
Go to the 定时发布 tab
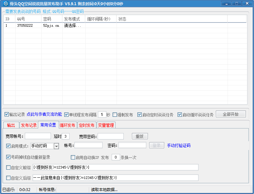(87, 125)
